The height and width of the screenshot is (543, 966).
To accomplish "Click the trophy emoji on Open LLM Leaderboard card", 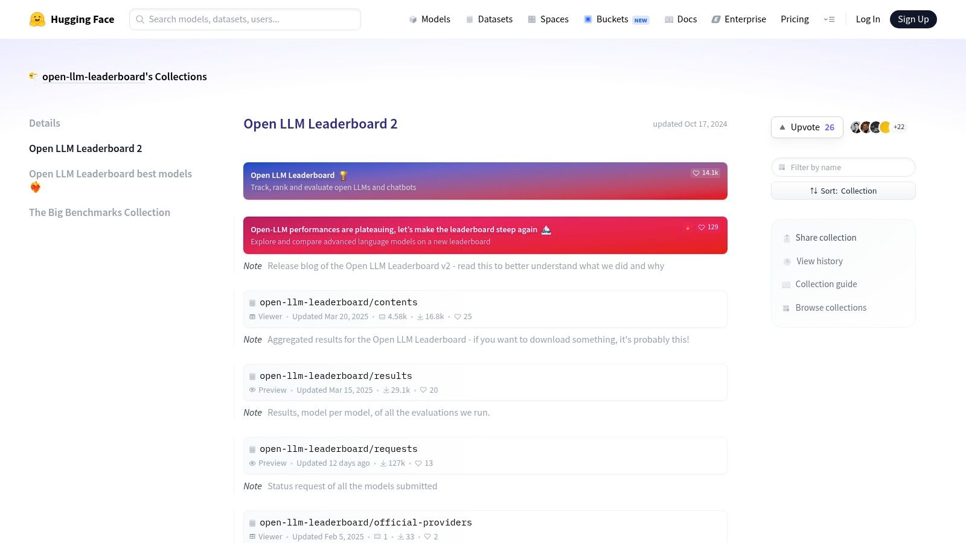I will (x=344, y=176).
